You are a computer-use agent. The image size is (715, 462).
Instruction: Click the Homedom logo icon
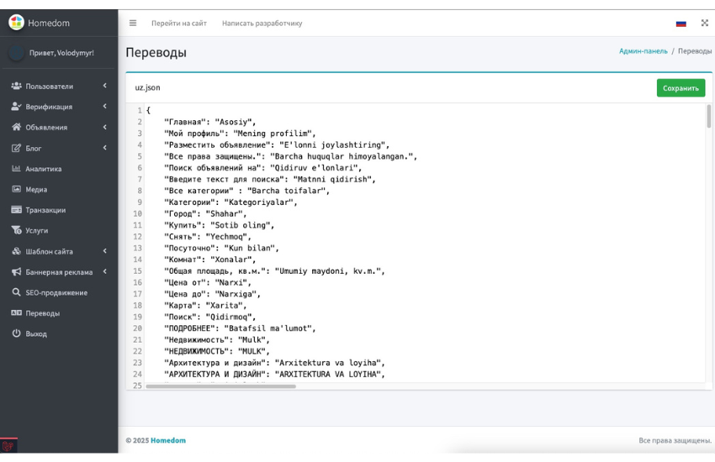16,23
